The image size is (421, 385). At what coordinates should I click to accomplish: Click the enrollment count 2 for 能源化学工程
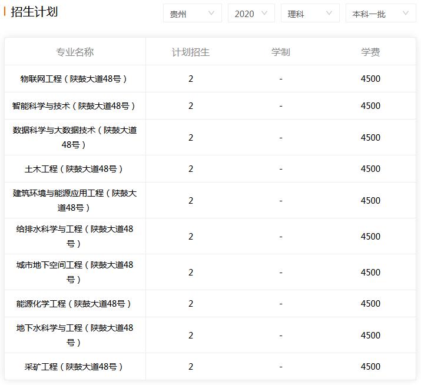[191, 304]
